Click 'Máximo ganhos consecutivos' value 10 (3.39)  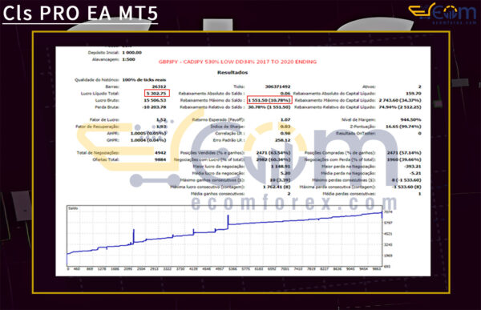coord(280,180)
